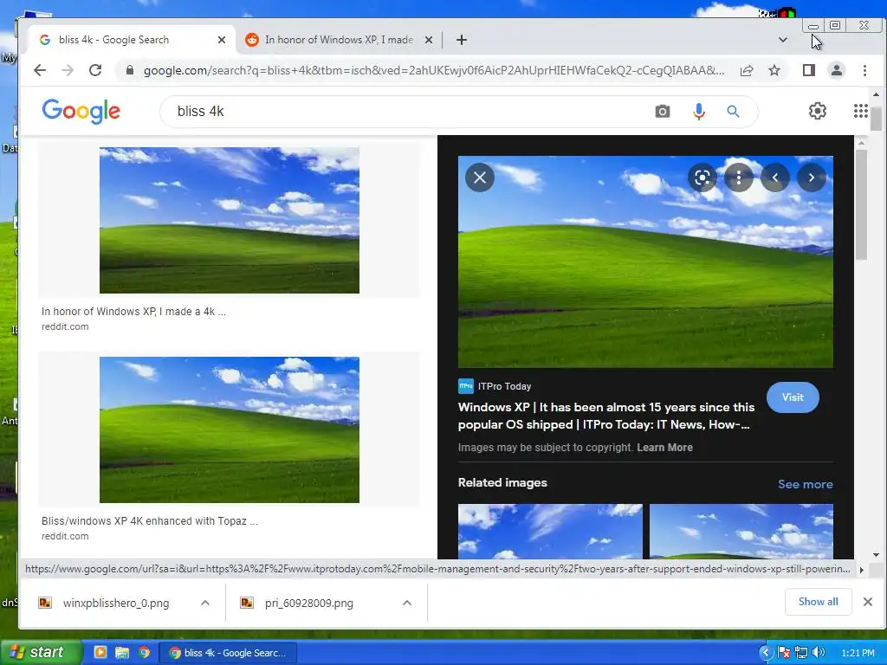Image resolution: width=887 pixels, height=665 pixels.
Task: Select the bliss 4k taskbar button
Action: pos(226,653)
